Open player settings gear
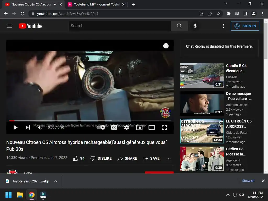The height and width of the screenshot is (201, 268). [x=126, y=127]
